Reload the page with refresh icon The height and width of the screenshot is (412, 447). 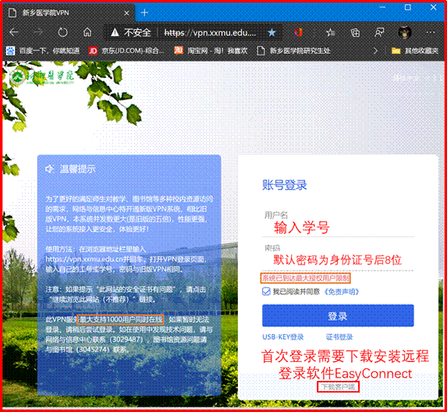pyautogui.click(x=62, y=33)
